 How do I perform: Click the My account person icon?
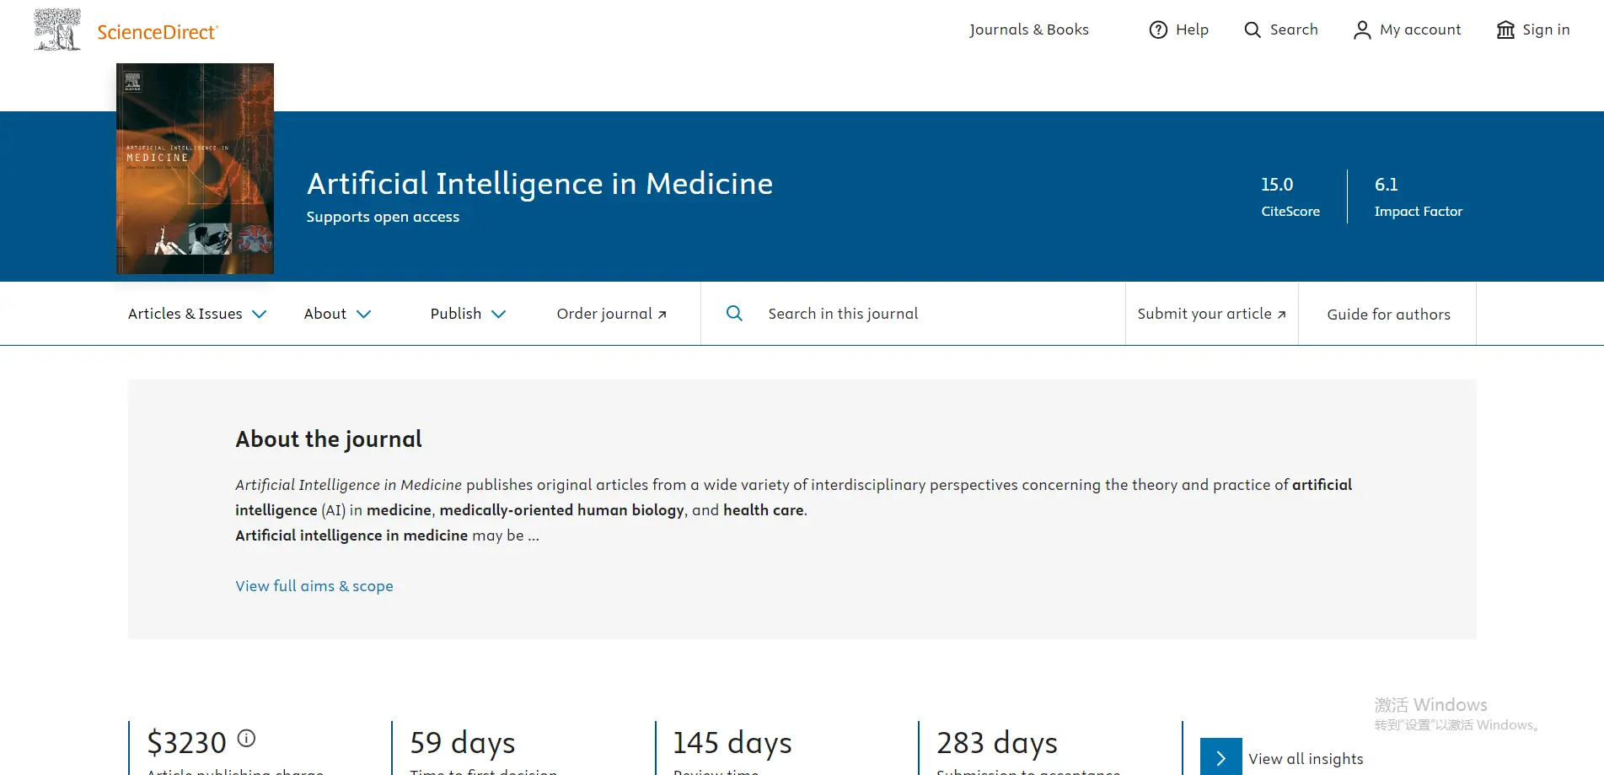click(x=1362, y=30)
